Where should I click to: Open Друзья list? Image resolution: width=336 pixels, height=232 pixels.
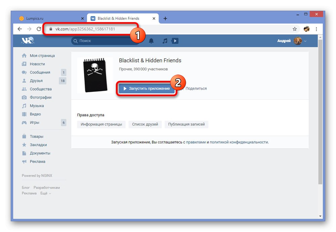pos(36,80)
